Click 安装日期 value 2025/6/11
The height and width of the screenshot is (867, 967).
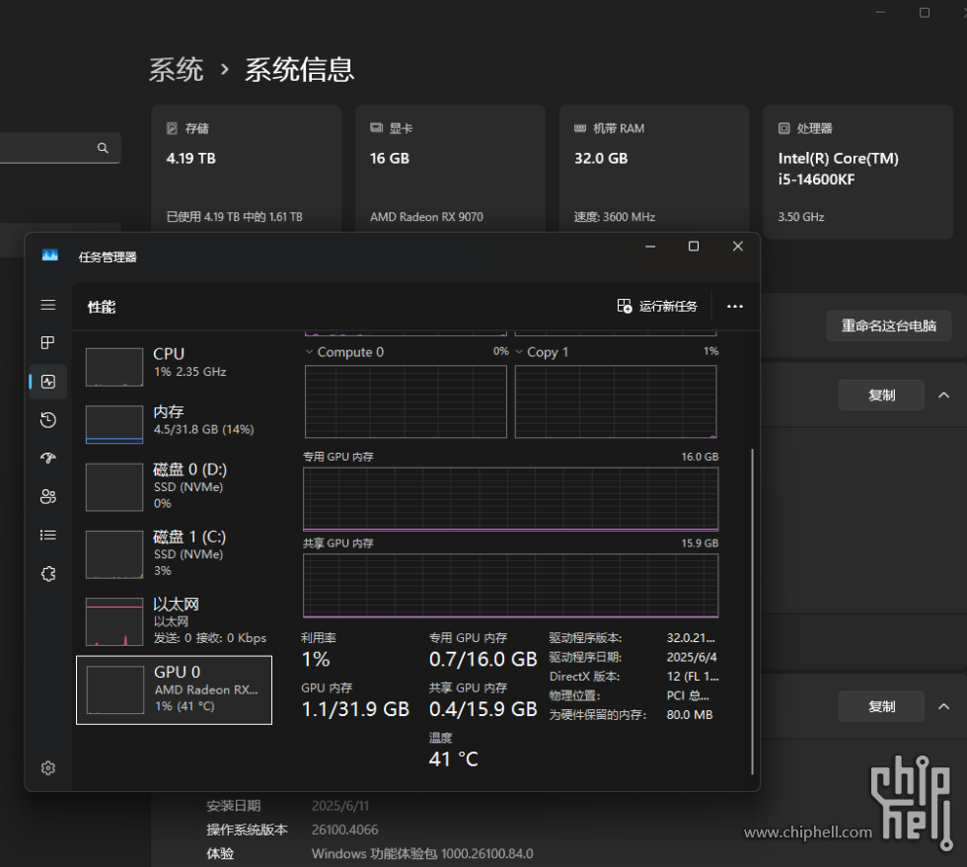(339, 806)
